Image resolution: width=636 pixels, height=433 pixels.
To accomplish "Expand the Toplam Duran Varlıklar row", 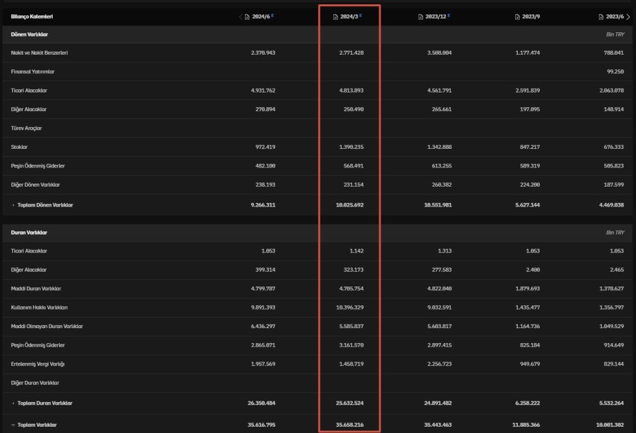I will click(x=13, y=403).
